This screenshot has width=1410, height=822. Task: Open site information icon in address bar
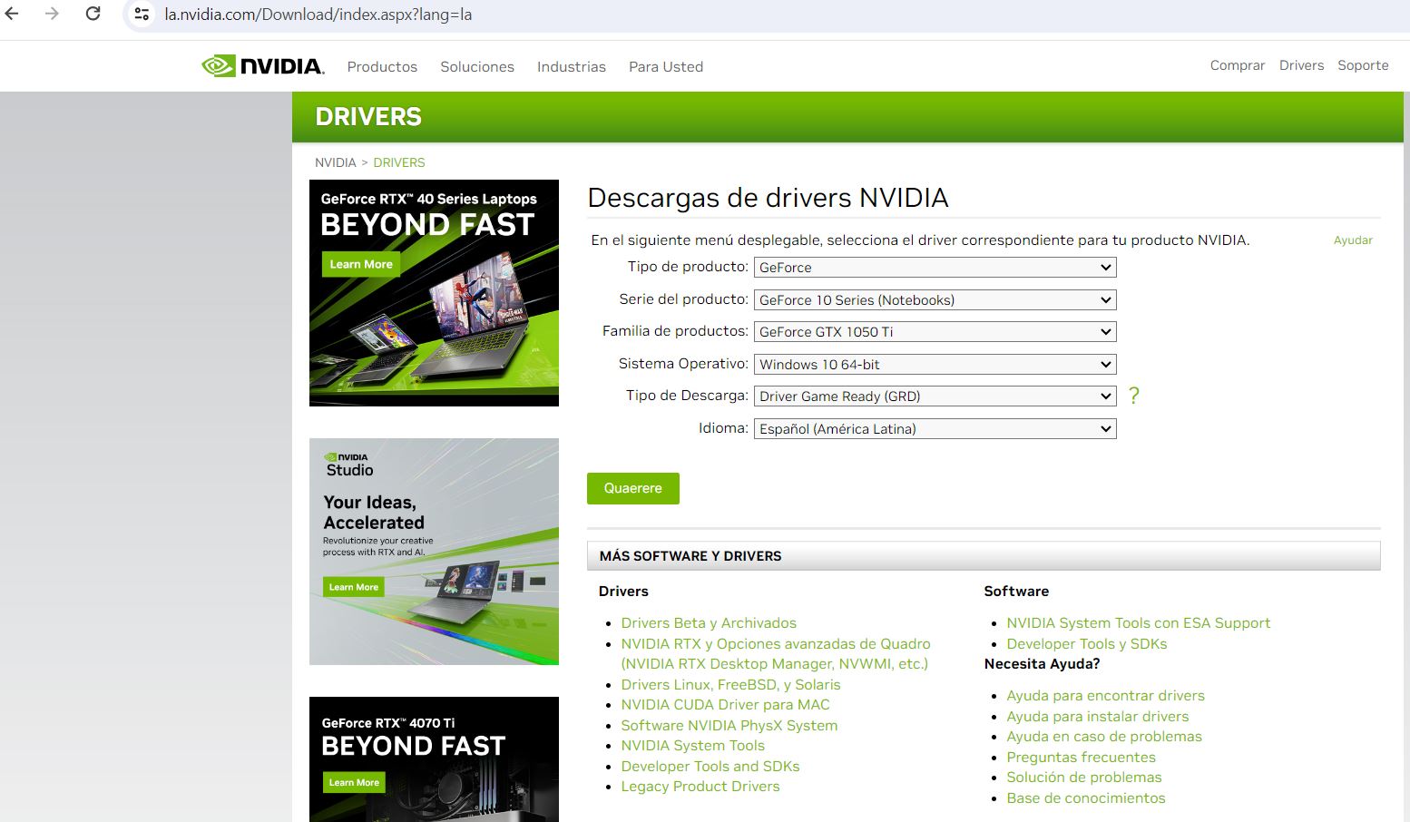coord(142,15)
